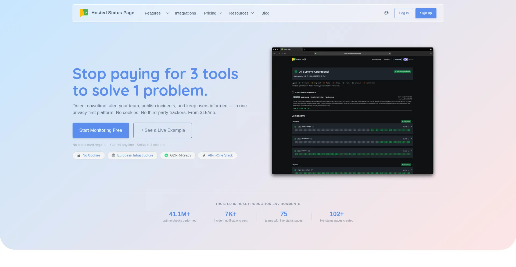Open the color theme palette icon
Viewport: 516px width, 267px height.
coord(386,13)
